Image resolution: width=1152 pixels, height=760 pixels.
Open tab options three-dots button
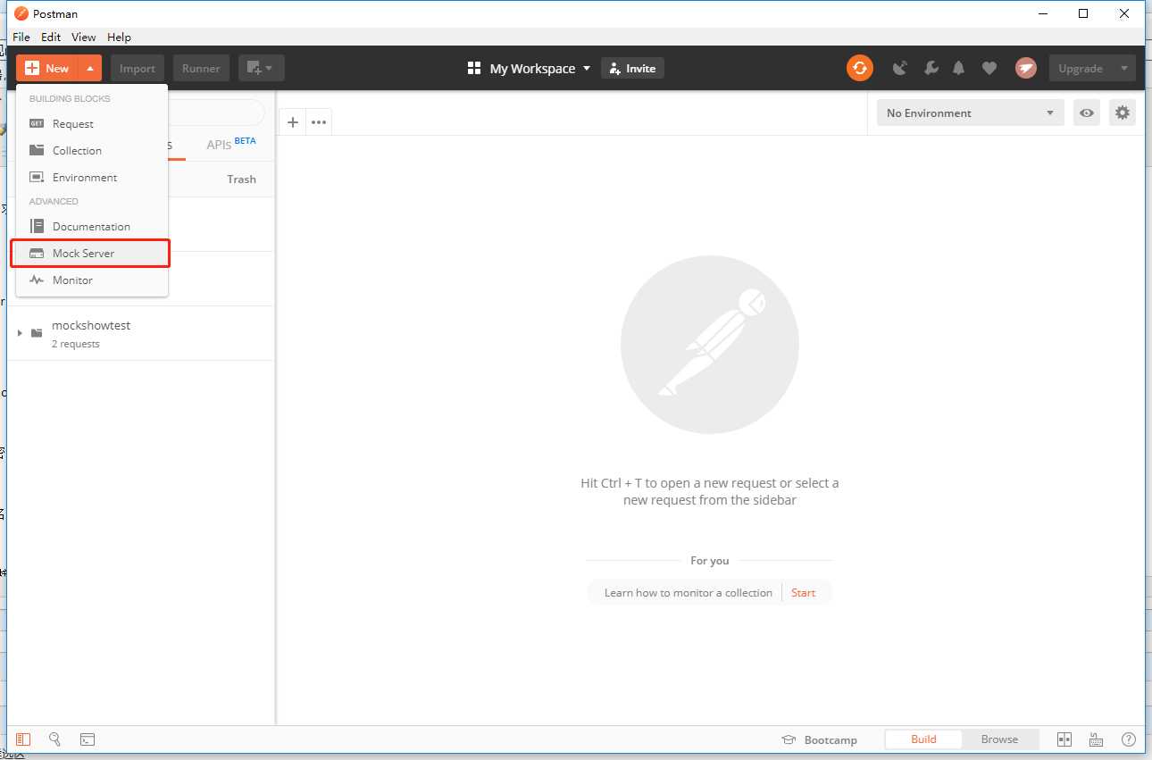pos(319,122)
